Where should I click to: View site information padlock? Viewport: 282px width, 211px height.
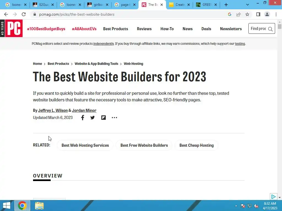35,14
